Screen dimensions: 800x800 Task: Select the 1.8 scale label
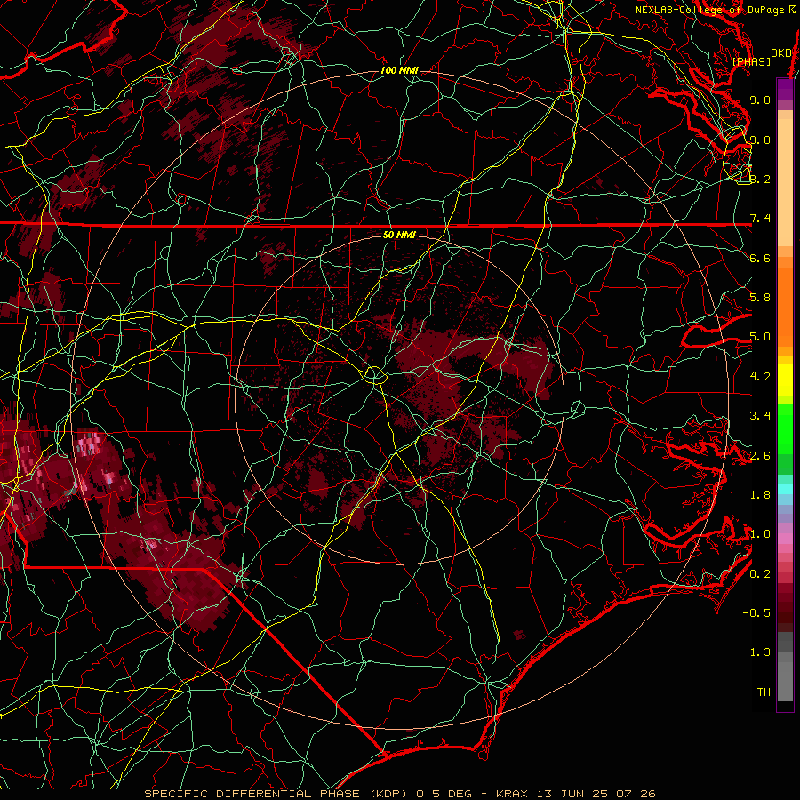[x=760, y=495]
